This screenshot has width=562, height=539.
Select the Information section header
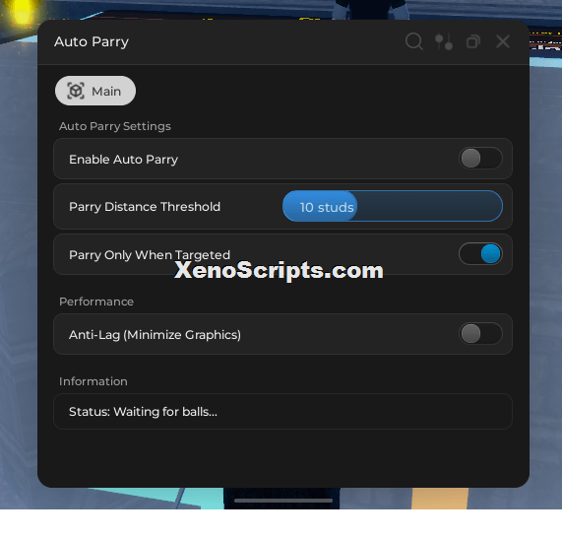[94, 381]
